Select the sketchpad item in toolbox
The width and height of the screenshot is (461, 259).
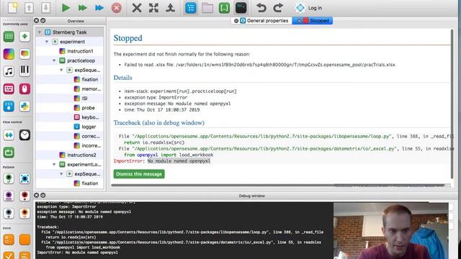(x=9, y=54)
